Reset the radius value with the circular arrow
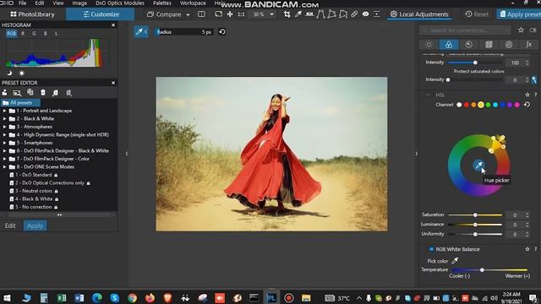This screenshot has width=541, height=304. click(222, 32)
